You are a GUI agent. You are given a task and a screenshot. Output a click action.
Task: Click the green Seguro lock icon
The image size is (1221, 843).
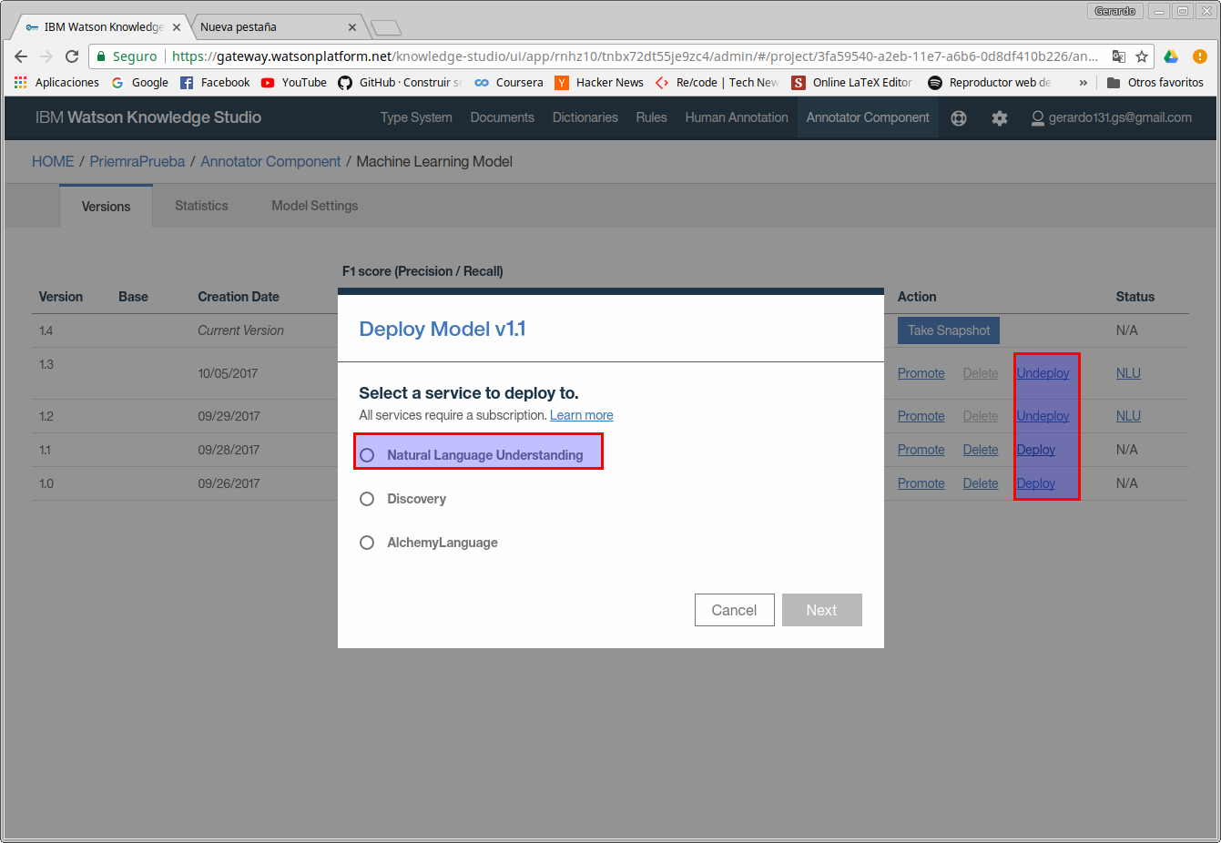tap(101, 56)
